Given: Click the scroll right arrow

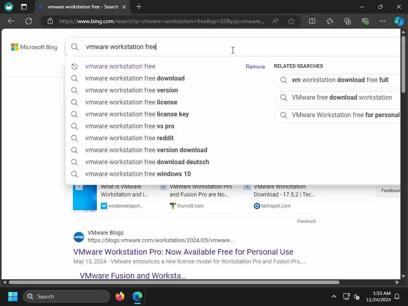Looking at the screenshot, I should (397, 282).
